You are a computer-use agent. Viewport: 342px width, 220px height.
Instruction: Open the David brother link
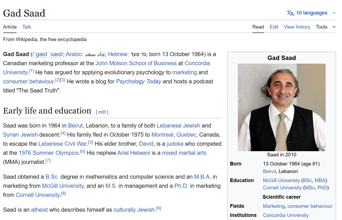coord(146,144)
